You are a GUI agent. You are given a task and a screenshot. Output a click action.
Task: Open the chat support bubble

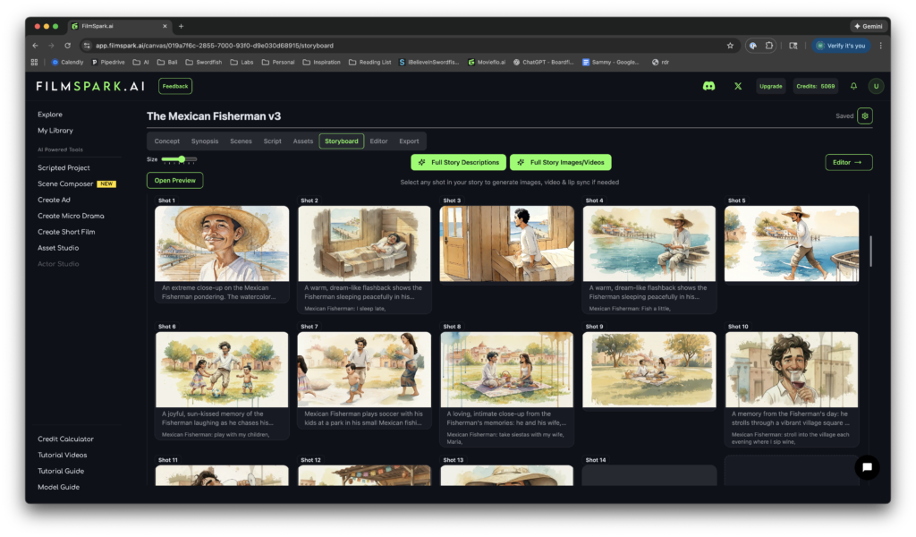click(x=866, y=467)
